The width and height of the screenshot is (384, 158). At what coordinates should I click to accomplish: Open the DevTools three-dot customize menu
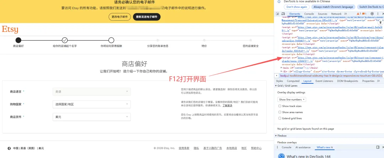(x=377, y=14)
